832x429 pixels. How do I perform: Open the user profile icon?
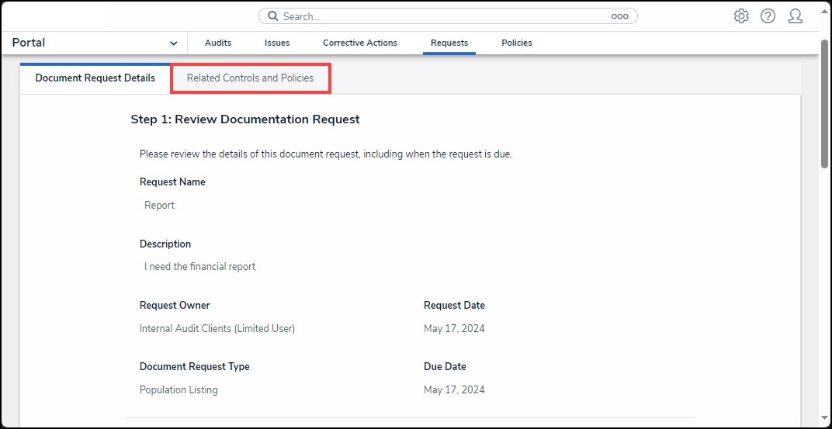click(x=795, y=16)
